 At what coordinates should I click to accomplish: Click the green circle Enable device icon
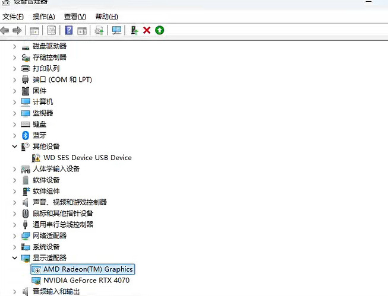[x=160, y=30]
